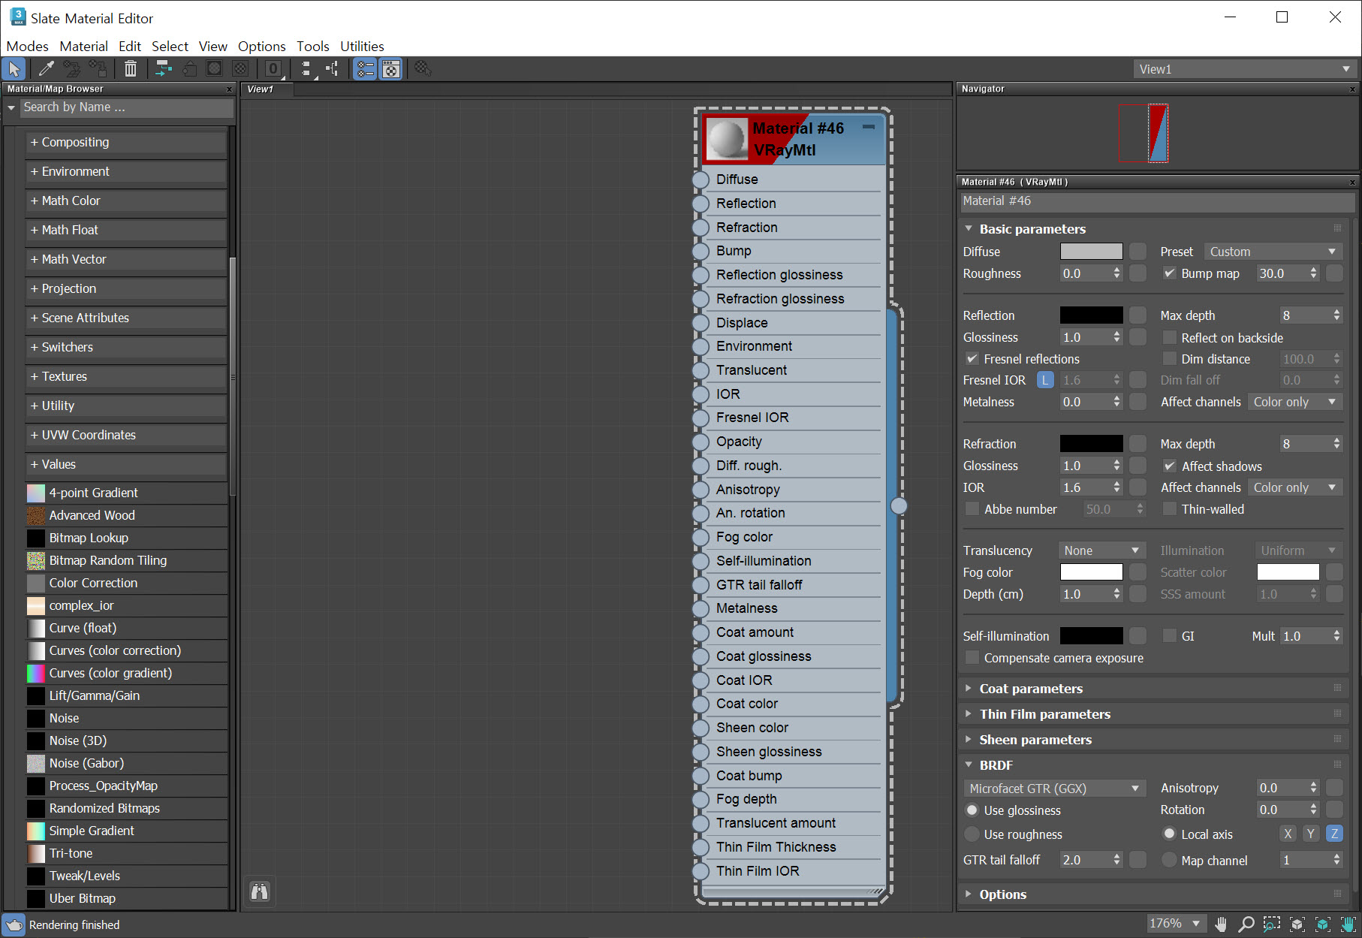Enable Dim distance checkbox
Viewport: 1362px width, 938px height.
click(1169, 359)
